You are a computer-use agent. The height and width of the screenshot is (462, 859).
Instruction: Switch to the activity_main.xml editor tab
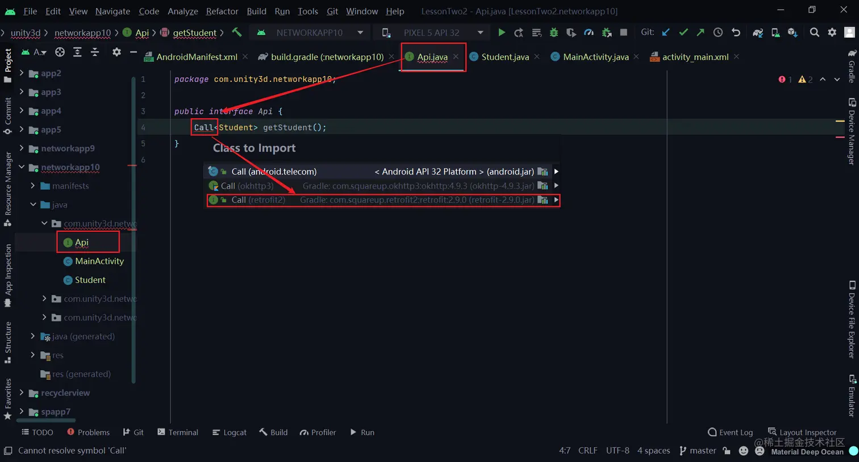click(694, 57)
